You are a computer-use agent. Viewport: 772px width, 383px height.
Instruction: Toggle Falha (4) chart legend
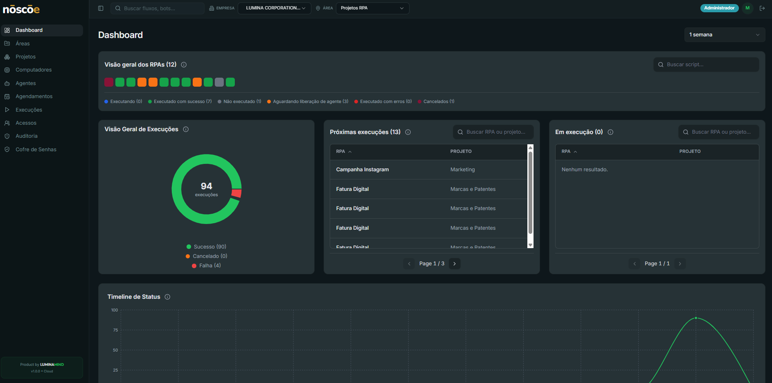[x=206, y=266]
